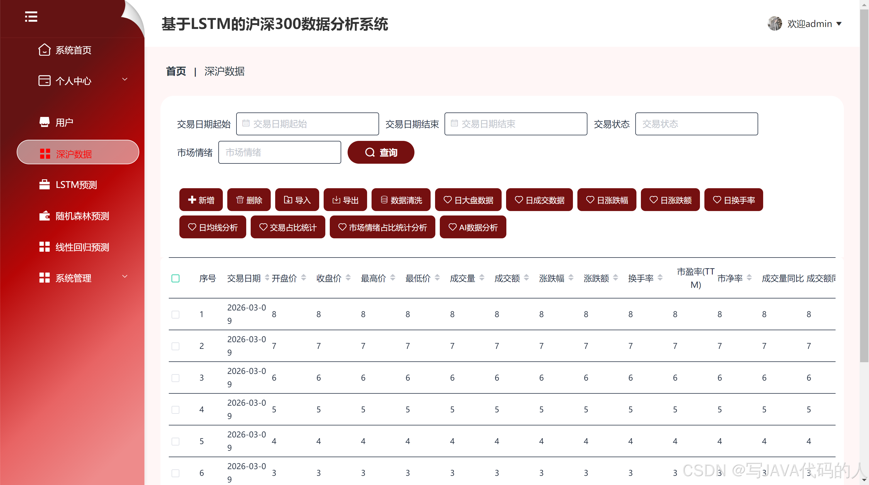Image resolution: width=869 pixels, height=485 pixels.
Task: Click the page vertical scrollbar
Action: coord(864,185)
